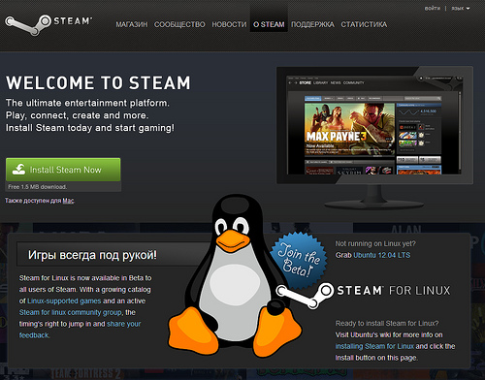Select the О STEAM tab
The height and width of the screenshot is (380, 485).
point(269,24)
